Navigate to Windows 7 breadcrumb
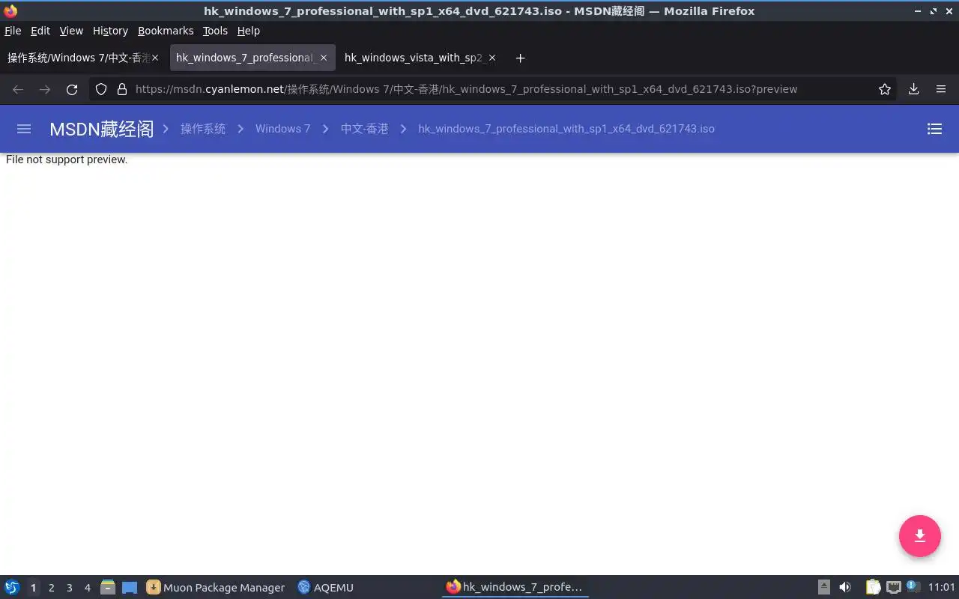 coord(282,129)
